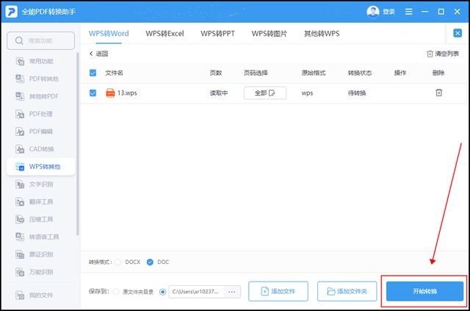This screenshot has height=311, width=470.
Task: Click the 原始格式 column header
Action: (314, 73)
